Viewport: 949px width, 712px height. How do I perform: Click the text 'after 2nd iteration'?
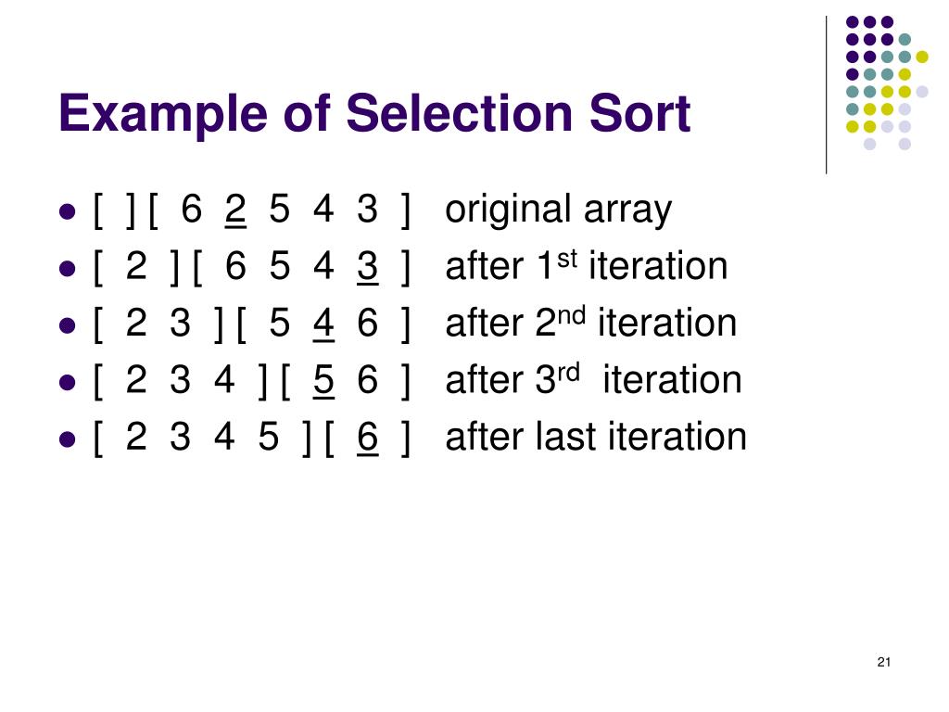pyautogui.click(x=591, y=323)
